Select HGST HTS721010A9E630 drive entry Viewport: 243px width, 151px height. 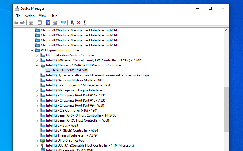click(69, 70)
